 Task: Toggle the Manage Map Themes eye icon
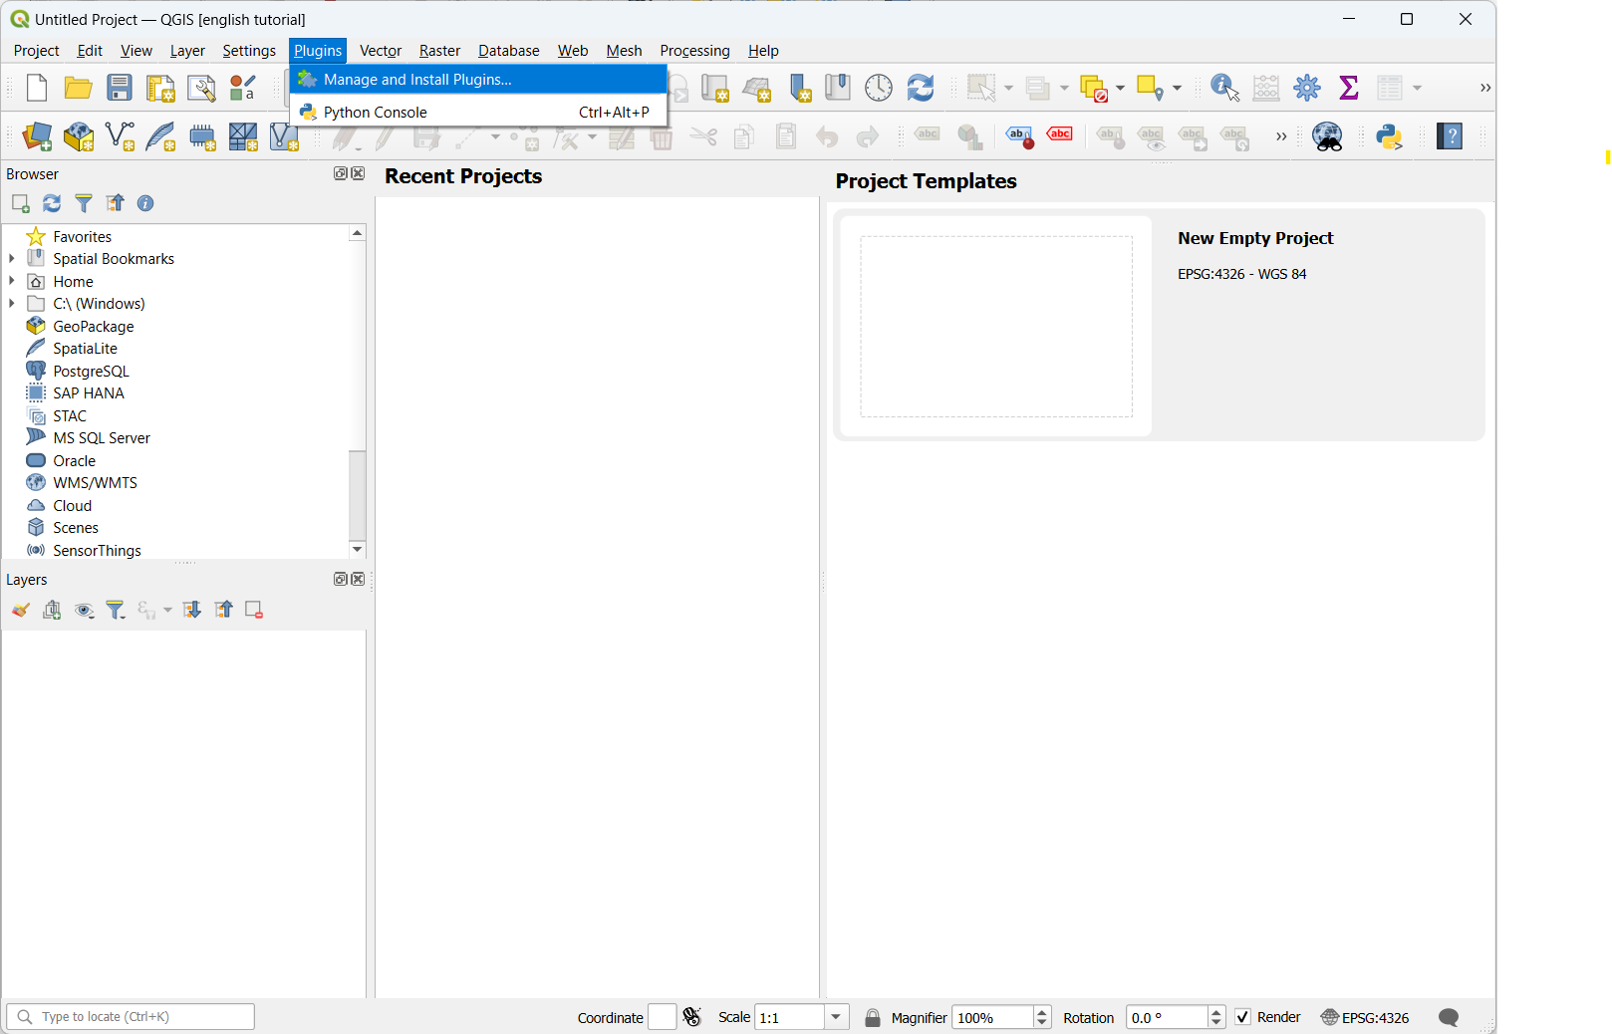tap(85, 610)
